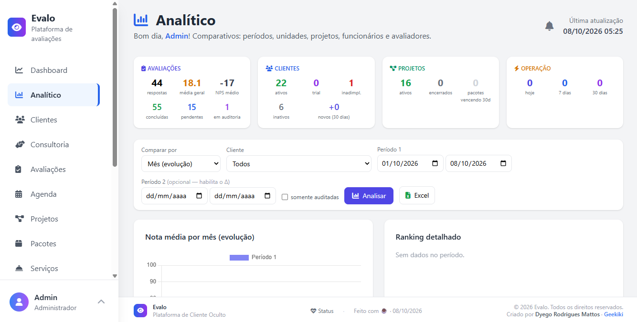Click the Dyego Rodrigues Mattos credit link
Image resolution: width=637 pixels, height=322 pixels.
(x=567, y=314)
